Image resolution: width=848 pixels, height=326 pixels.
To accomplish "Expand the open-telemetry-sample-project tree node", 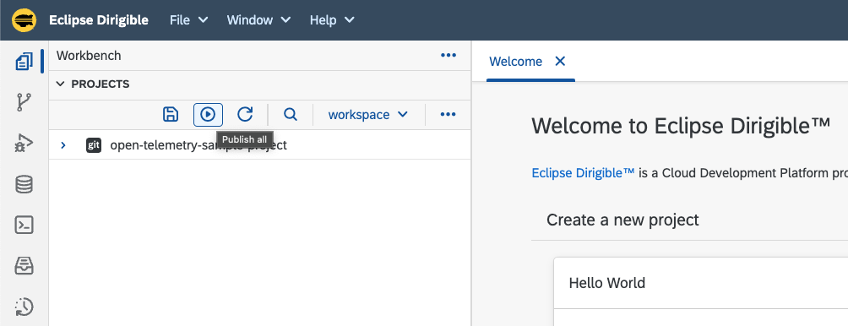I will (x=63, y=145).
